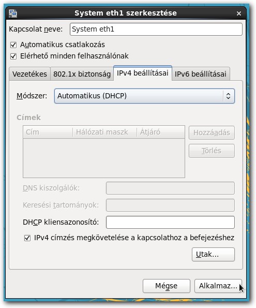
Task: Apply changes with the Alkalmaz... button
Action: pyautogui.click(x=218, y=286)
